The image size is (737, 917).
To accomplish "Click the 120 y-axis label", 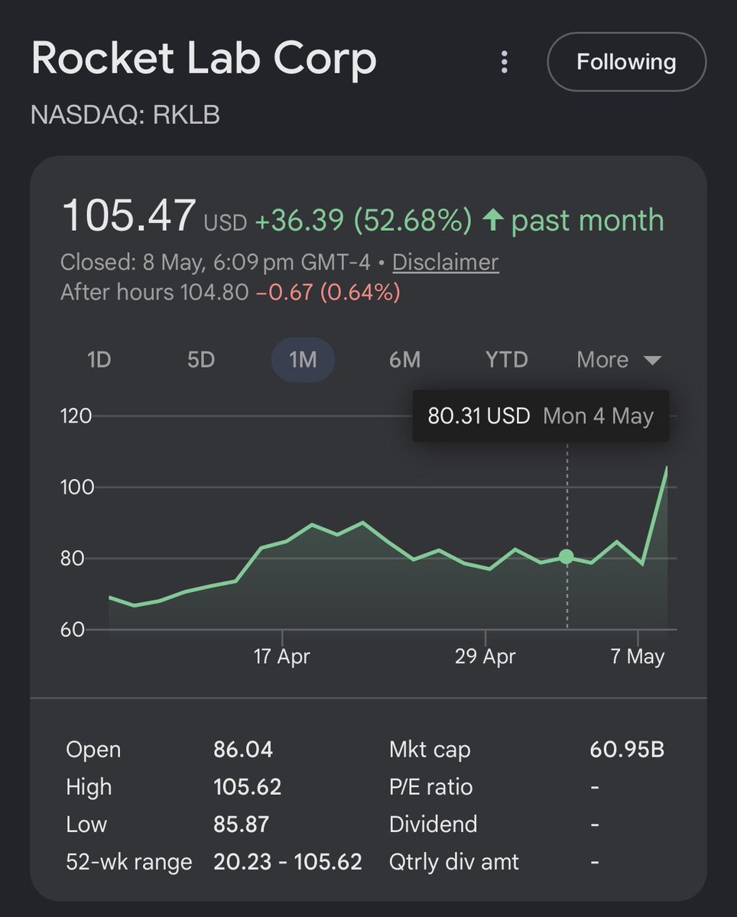I will [x=76, y=416].
